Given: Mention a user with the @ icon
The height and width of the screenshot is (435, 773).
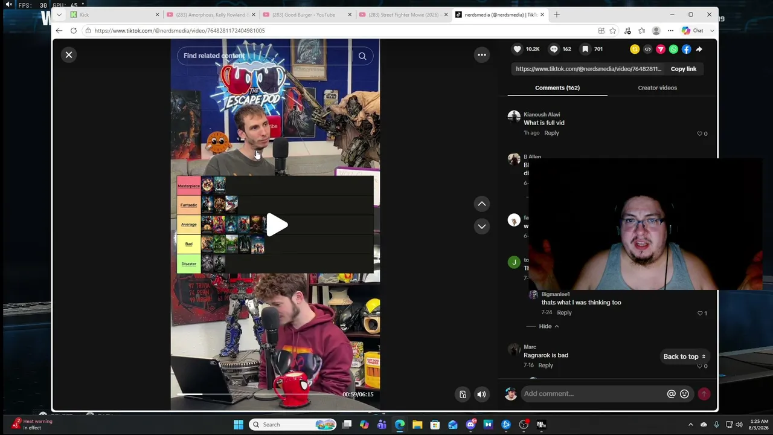Looking at the screenshot, I should (671, 394).
